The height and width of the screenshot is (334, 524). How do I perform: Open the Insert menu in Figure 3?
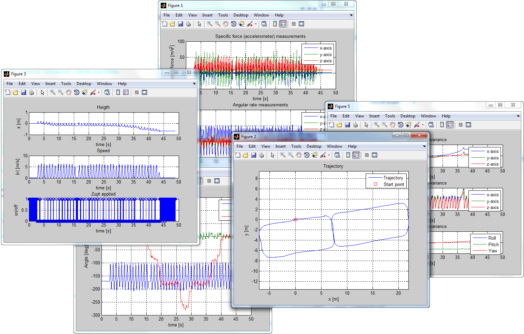coord(50,84)
